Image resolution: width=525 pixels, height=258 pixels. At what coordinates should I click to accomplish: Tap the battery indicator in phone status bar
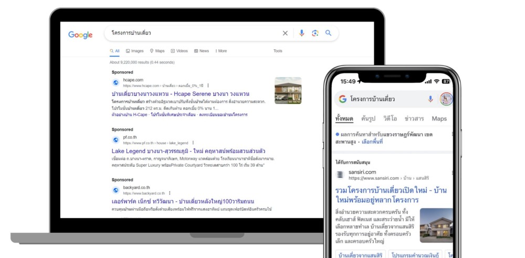tap(446, 81)
